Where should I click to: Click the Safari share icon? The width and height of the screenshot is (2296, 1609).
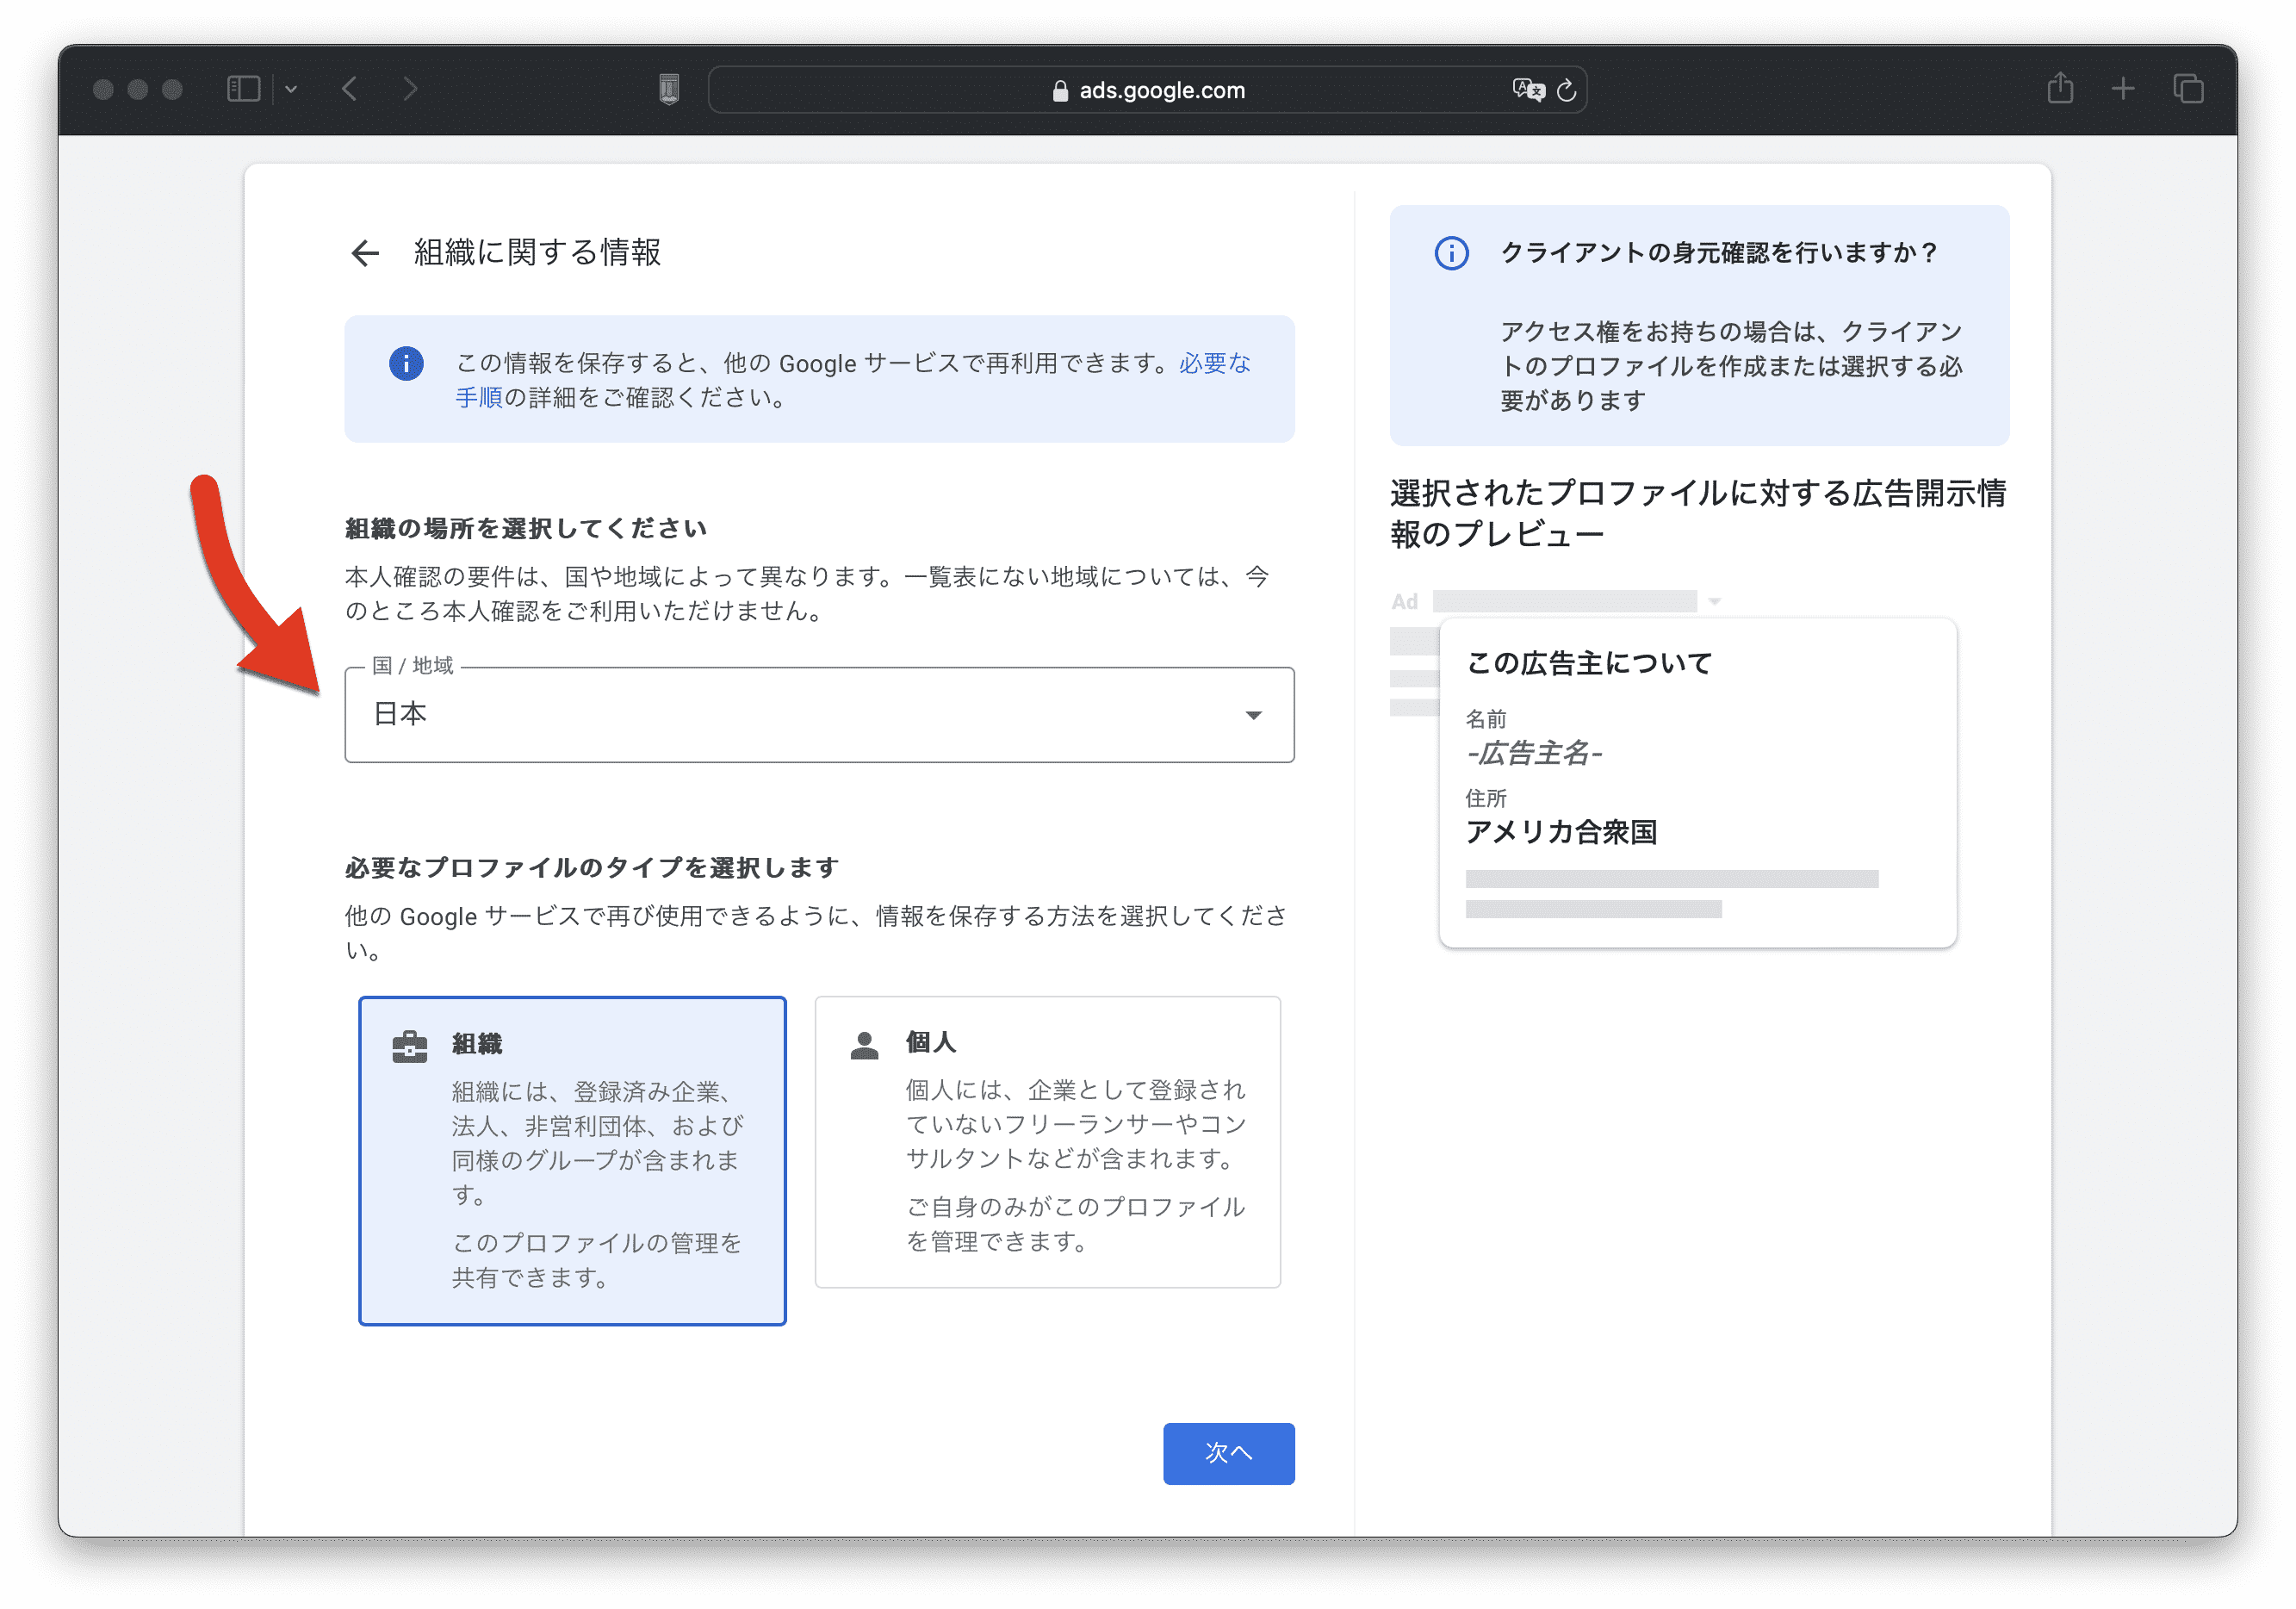pyautogui.click(x=2060, y=89)
